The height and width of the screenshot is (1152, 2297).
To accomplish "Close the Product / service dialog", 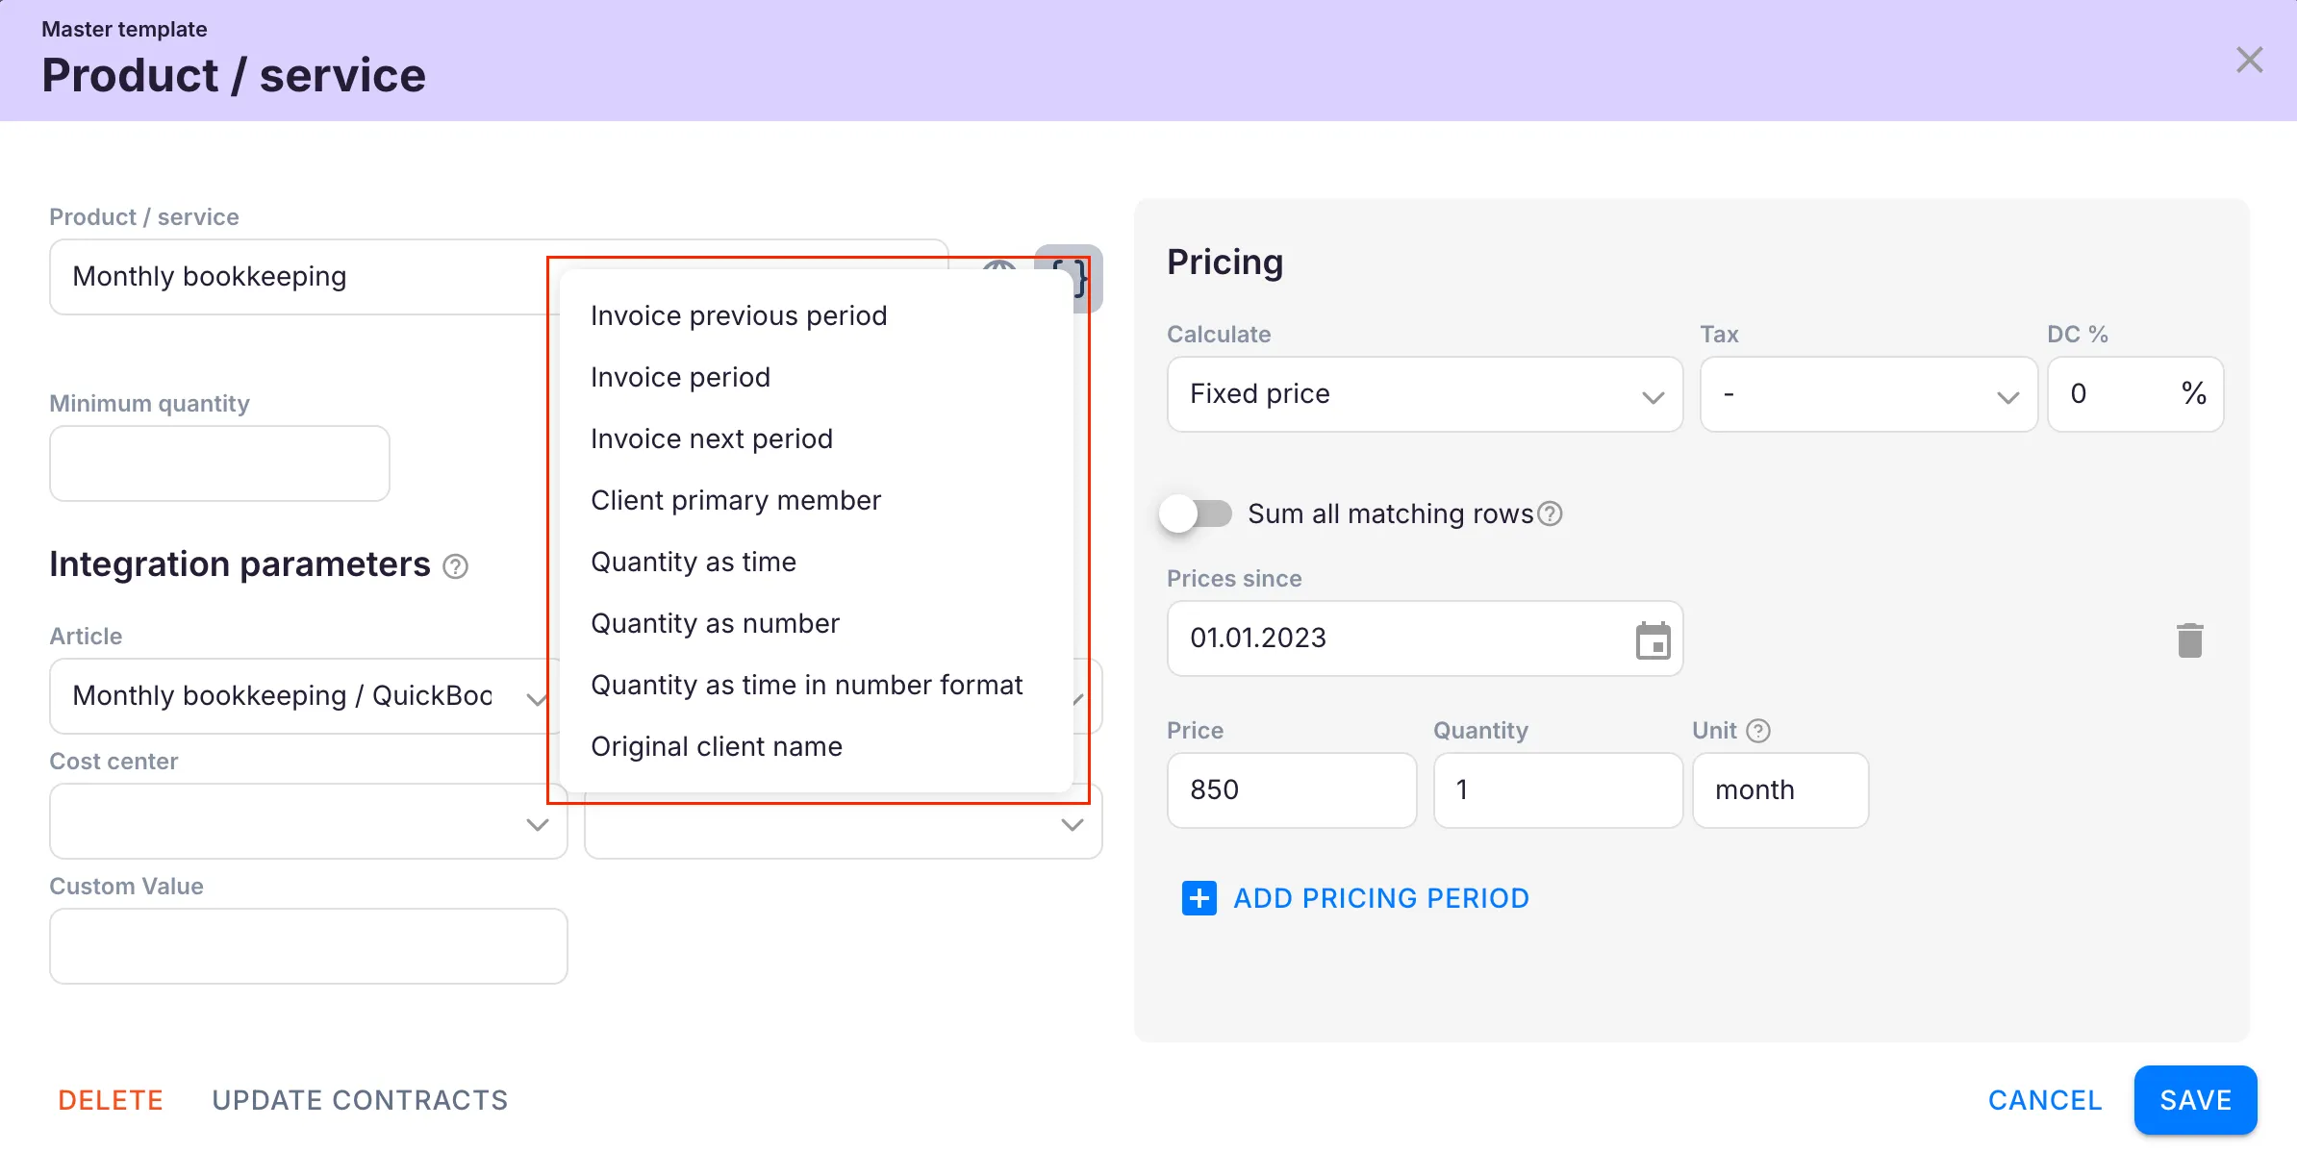I will (2249, 61).
